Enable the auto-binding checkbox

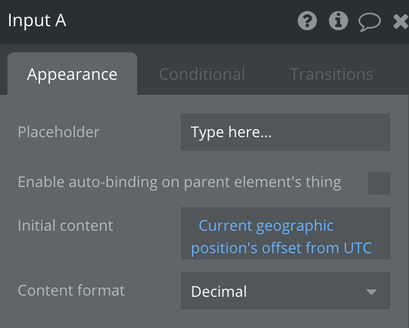pyautogui.click(x=378, y=183)
